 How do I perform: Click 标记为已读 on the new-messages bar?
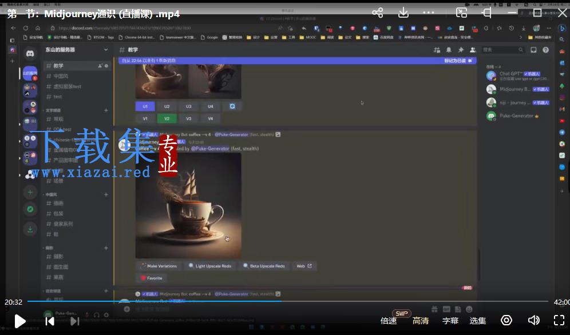click(458, 61)
